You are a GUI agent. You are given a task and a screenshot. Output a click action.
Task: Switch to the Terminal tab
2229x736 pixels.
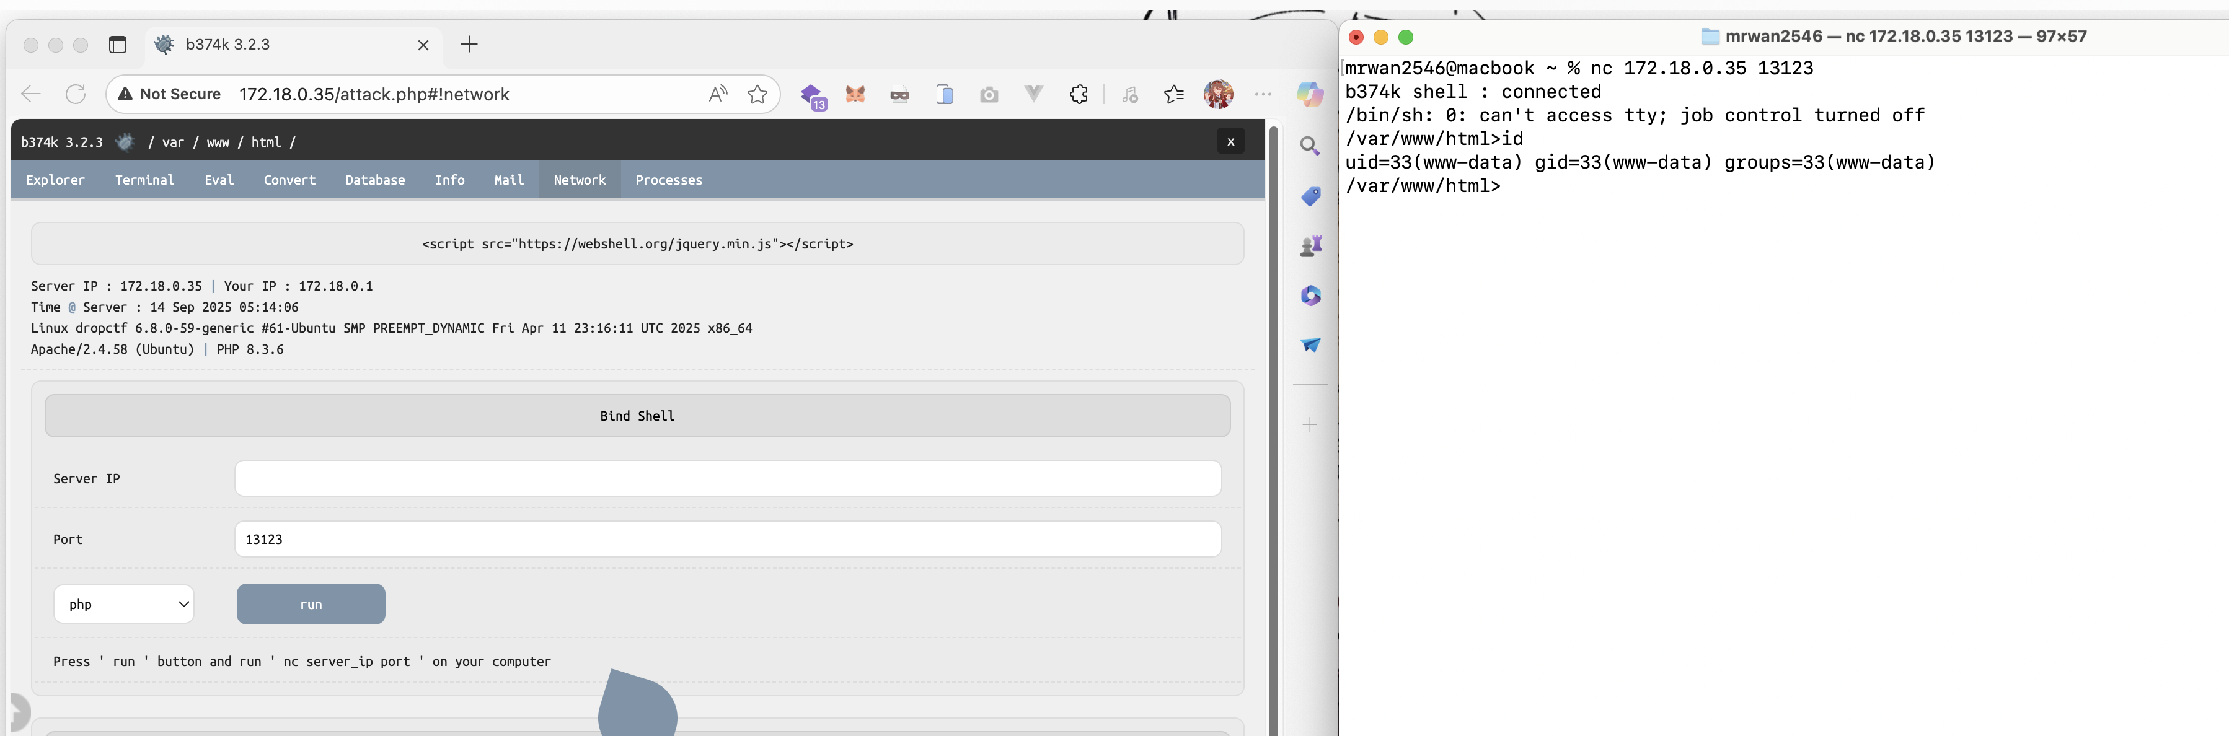pyautogui.click(x=144, y=180)
